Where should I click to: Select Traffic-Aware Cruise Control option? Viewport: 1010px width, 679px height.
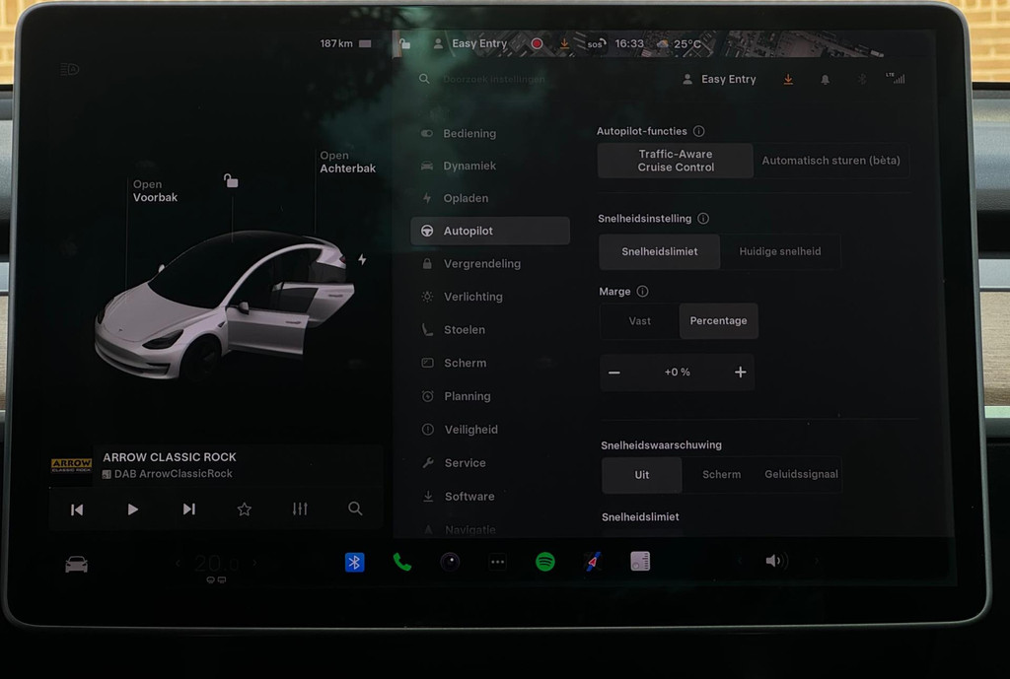pos(675,161)
